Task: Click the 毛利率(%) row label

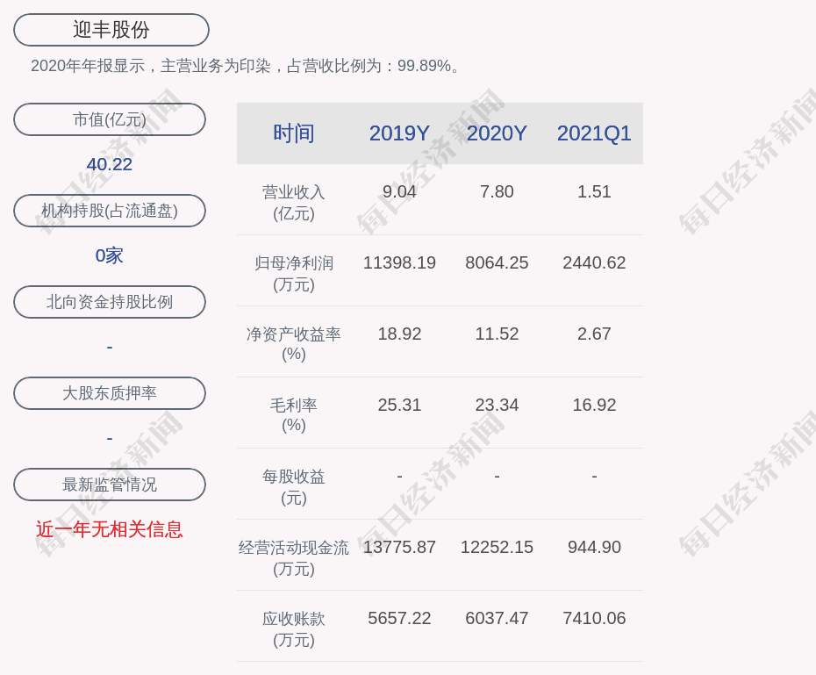Action: 294,415
